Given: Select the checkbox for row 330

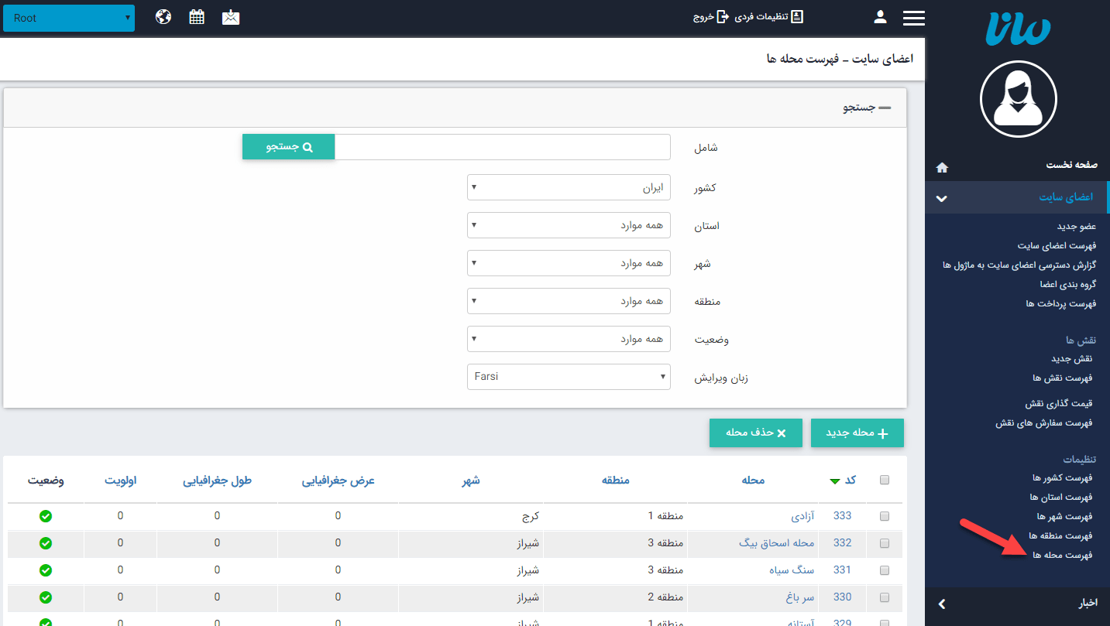Looking at the screenshot, I should [885, 597].
